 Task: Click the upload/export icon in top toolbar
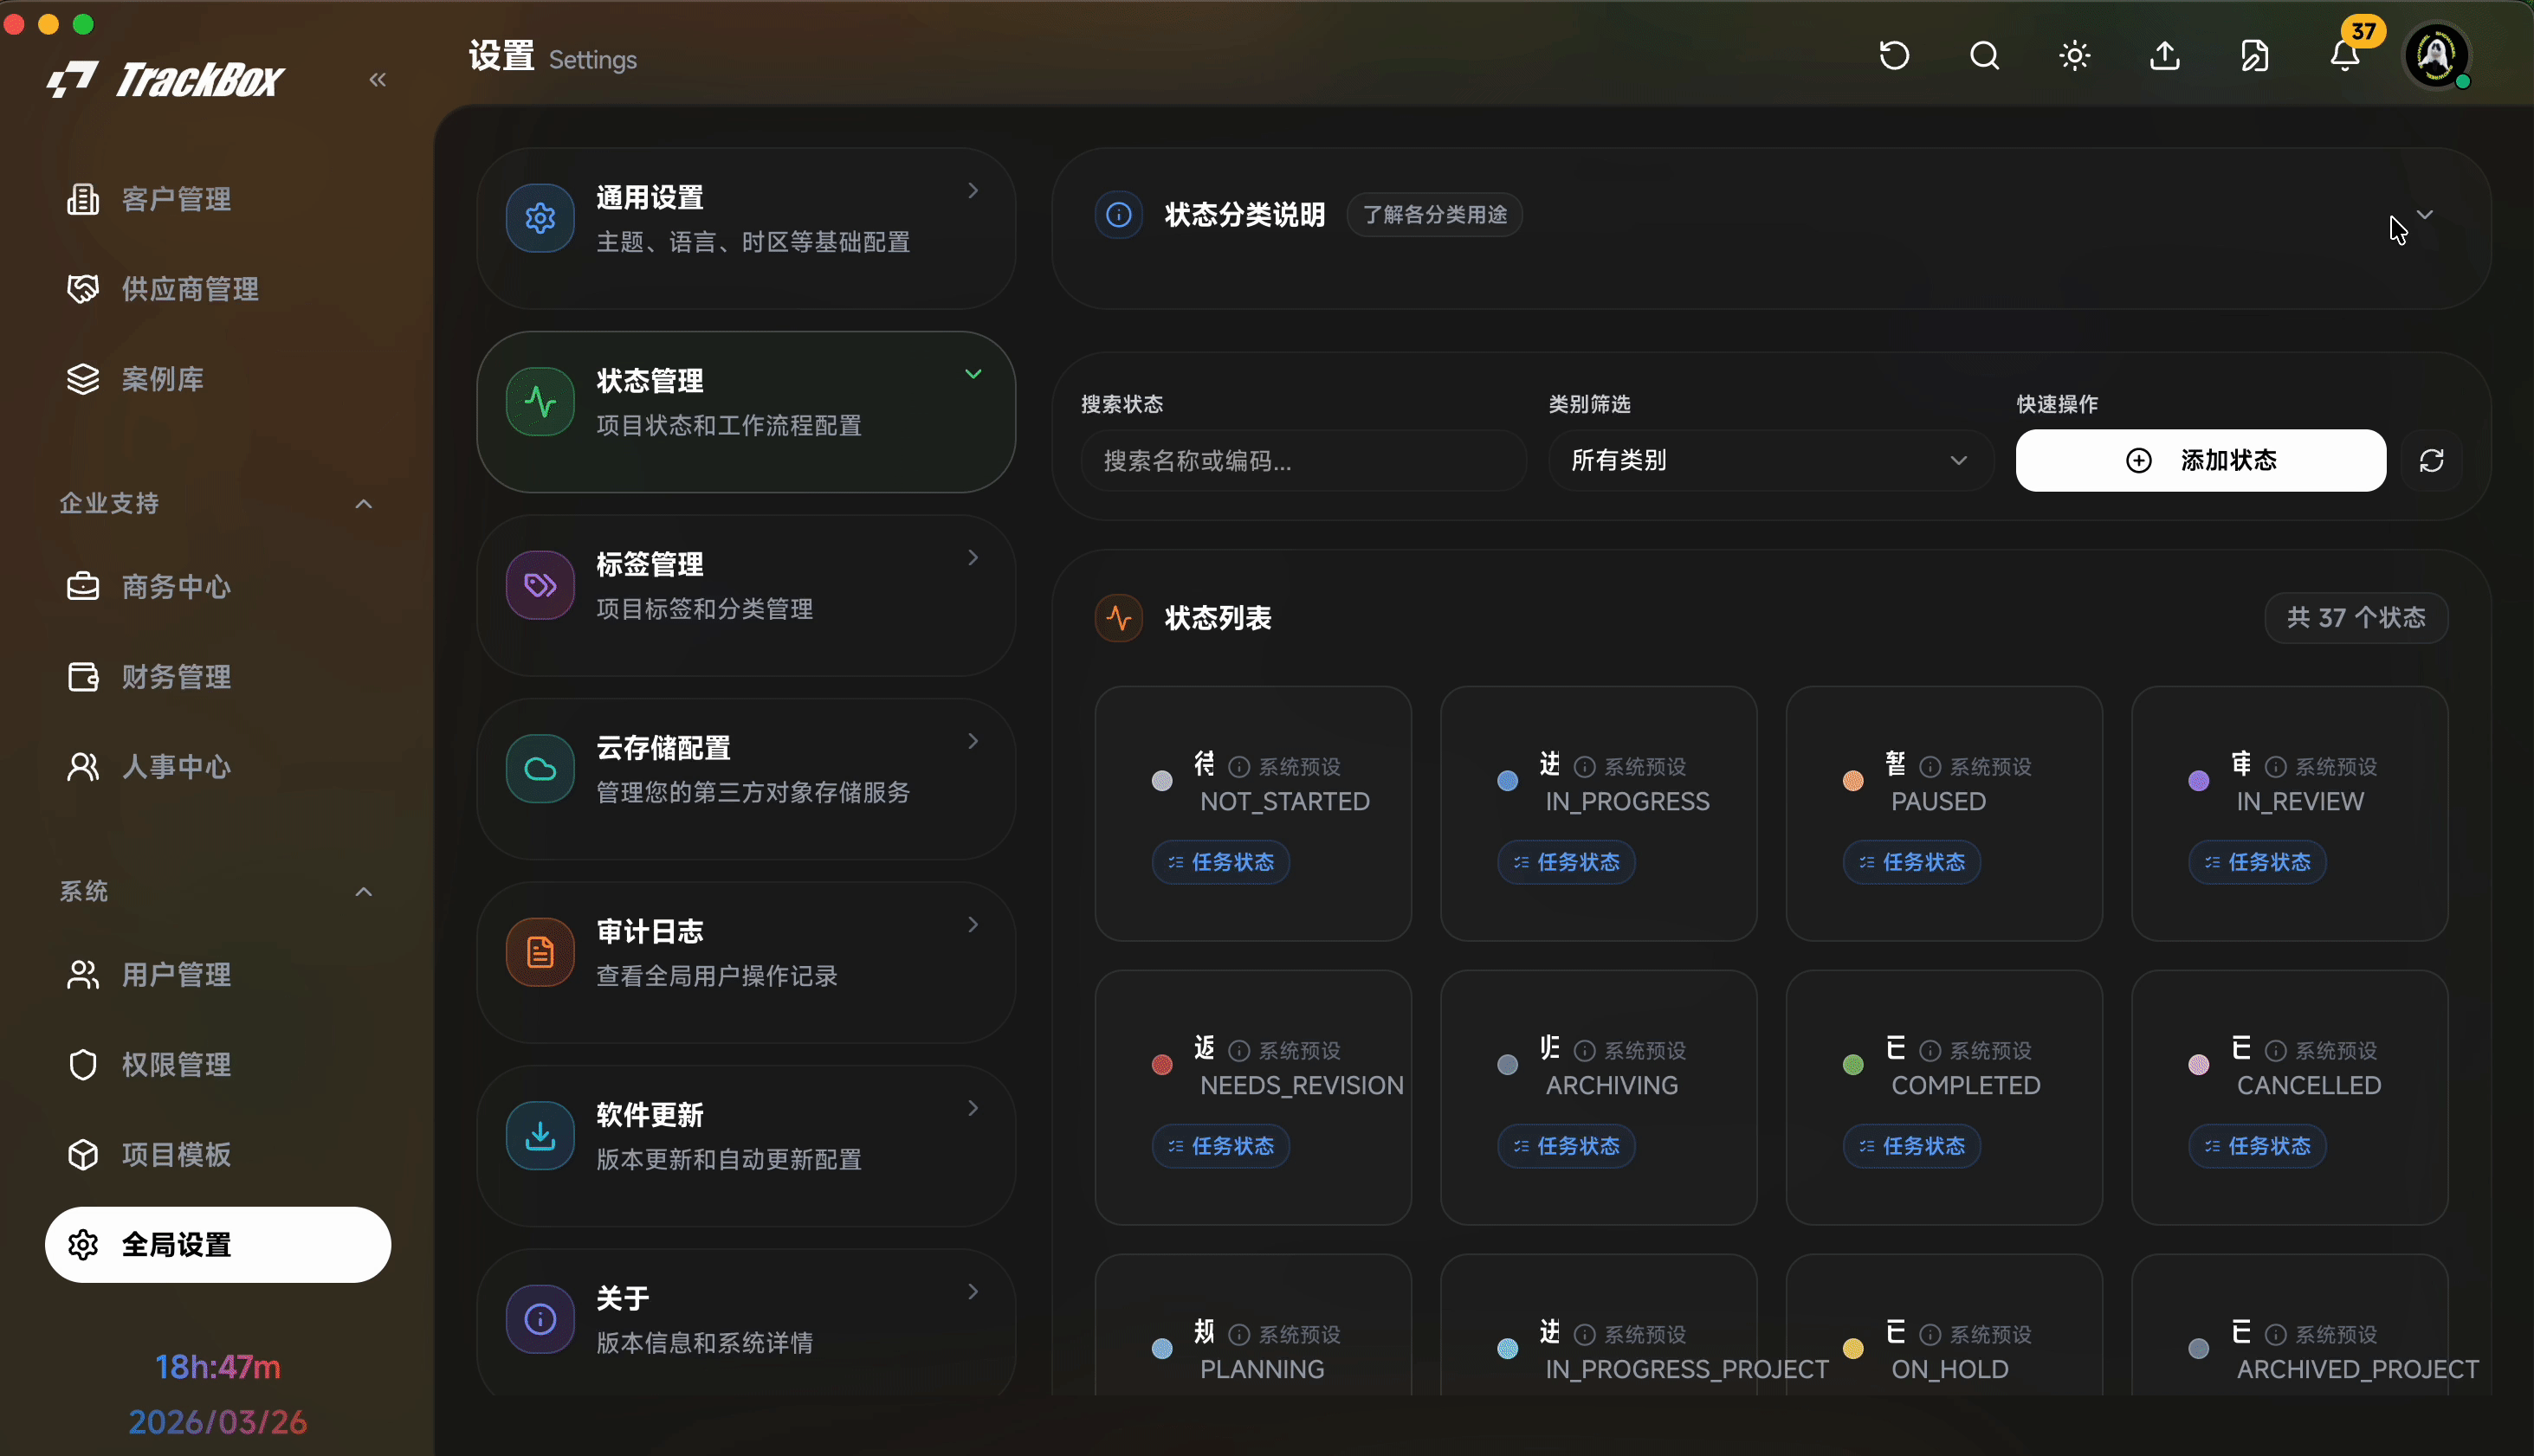coord(2165,56)
